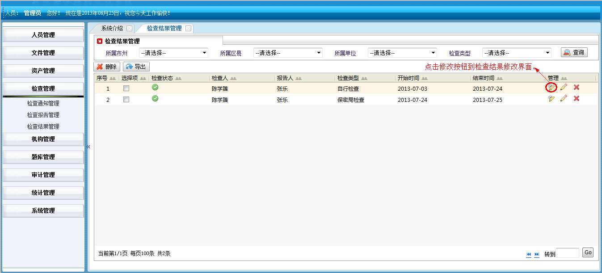602x273 pixels.
Task: Collapse 检查管理 sidebar section
Action: click(x=43, y=88)
